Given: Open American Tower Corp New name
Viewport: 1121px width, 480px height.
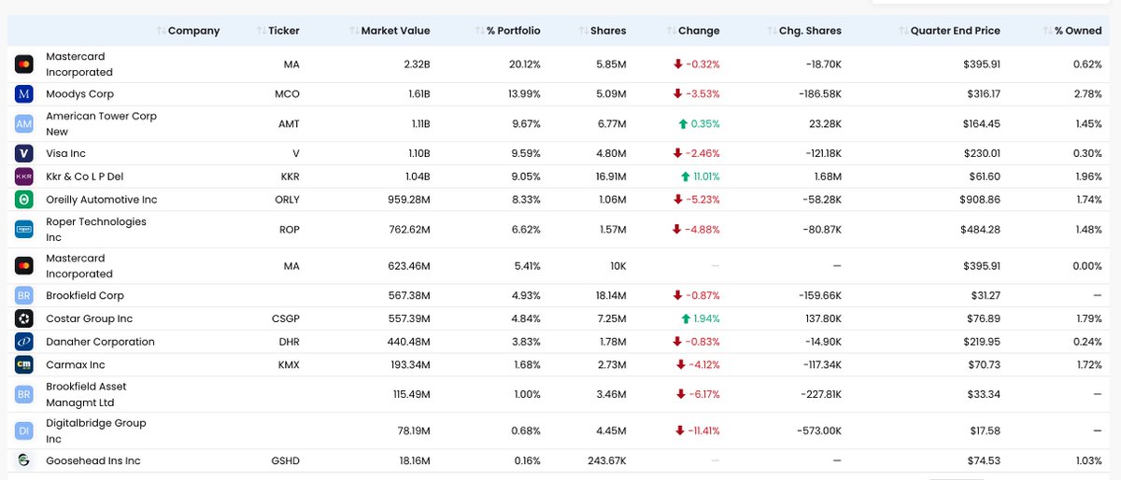Looking at the screenshot, I should tap(101, 124).
